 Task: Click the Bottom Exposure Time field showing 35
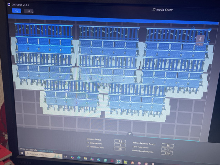pos(168,145)
